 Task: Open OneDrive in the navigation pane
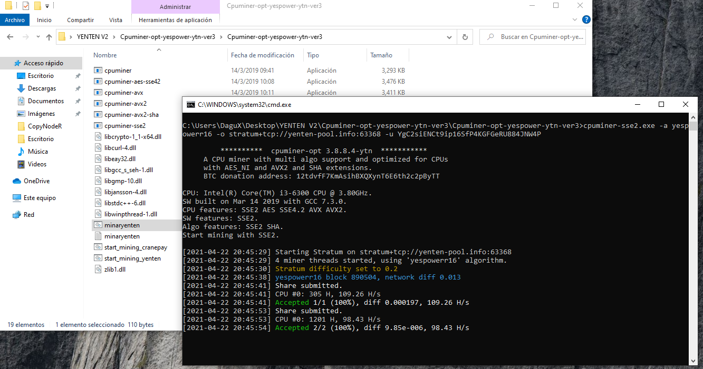click(36, 181)
